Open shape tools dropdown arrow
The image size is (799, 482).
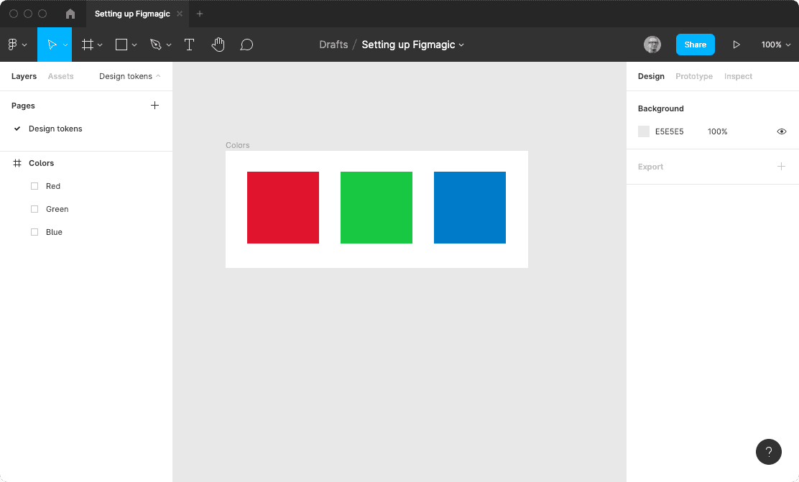(x=134, y=45)
